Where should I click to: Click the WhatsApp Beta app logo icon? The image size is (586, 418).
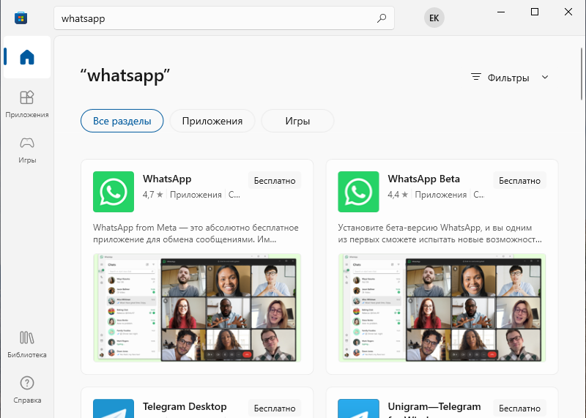point(358,192)
